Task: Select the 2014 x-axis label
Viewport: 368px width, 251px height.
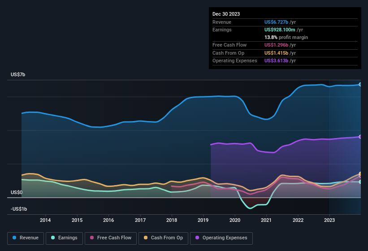Action: [45, 220]
